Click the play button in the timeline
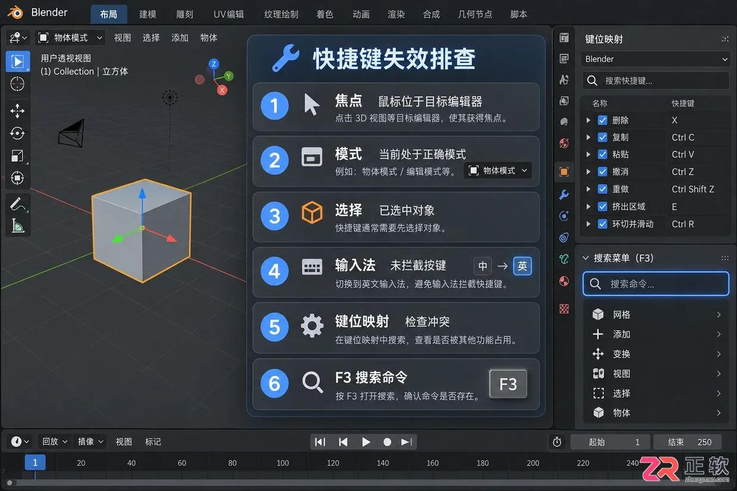737x491 pixels. pos(366,442)
